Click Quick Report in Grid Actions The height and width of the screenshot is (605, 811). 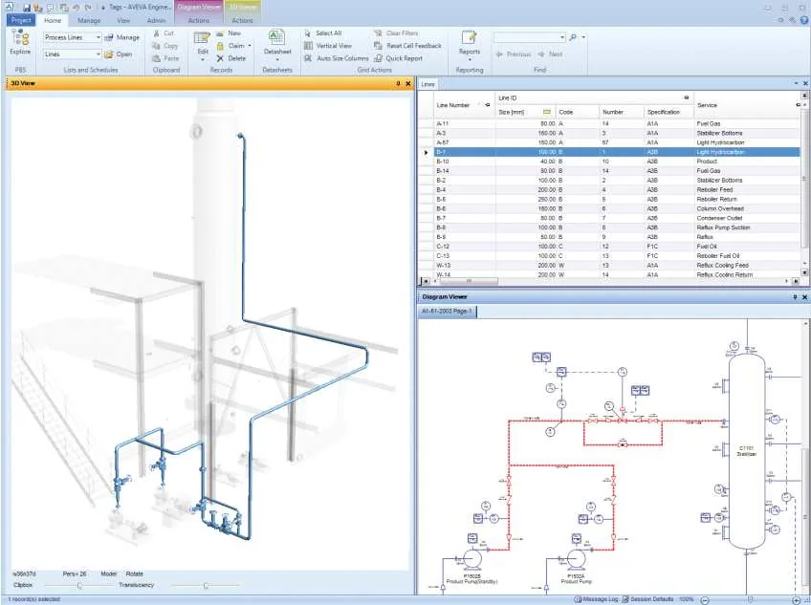pyautogui.click(x=398, y=58)
